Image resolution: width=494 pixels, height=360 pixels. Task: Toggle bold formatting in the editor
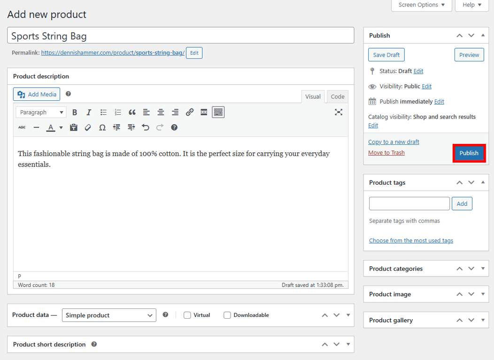pyautogui.click(x=75, y=112)
